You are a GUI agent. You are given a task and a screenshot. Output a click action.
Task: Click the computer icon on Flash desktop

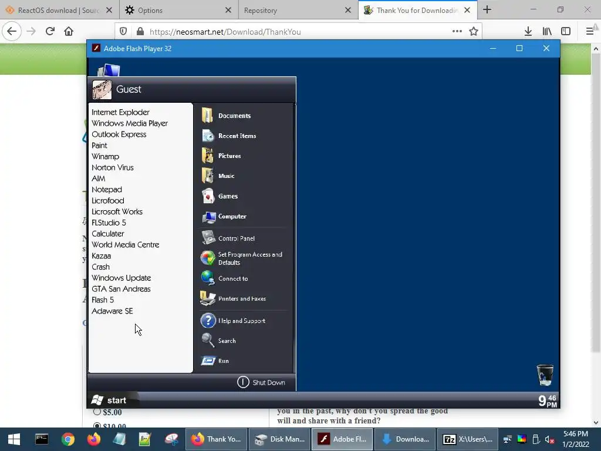click(109, 70)
